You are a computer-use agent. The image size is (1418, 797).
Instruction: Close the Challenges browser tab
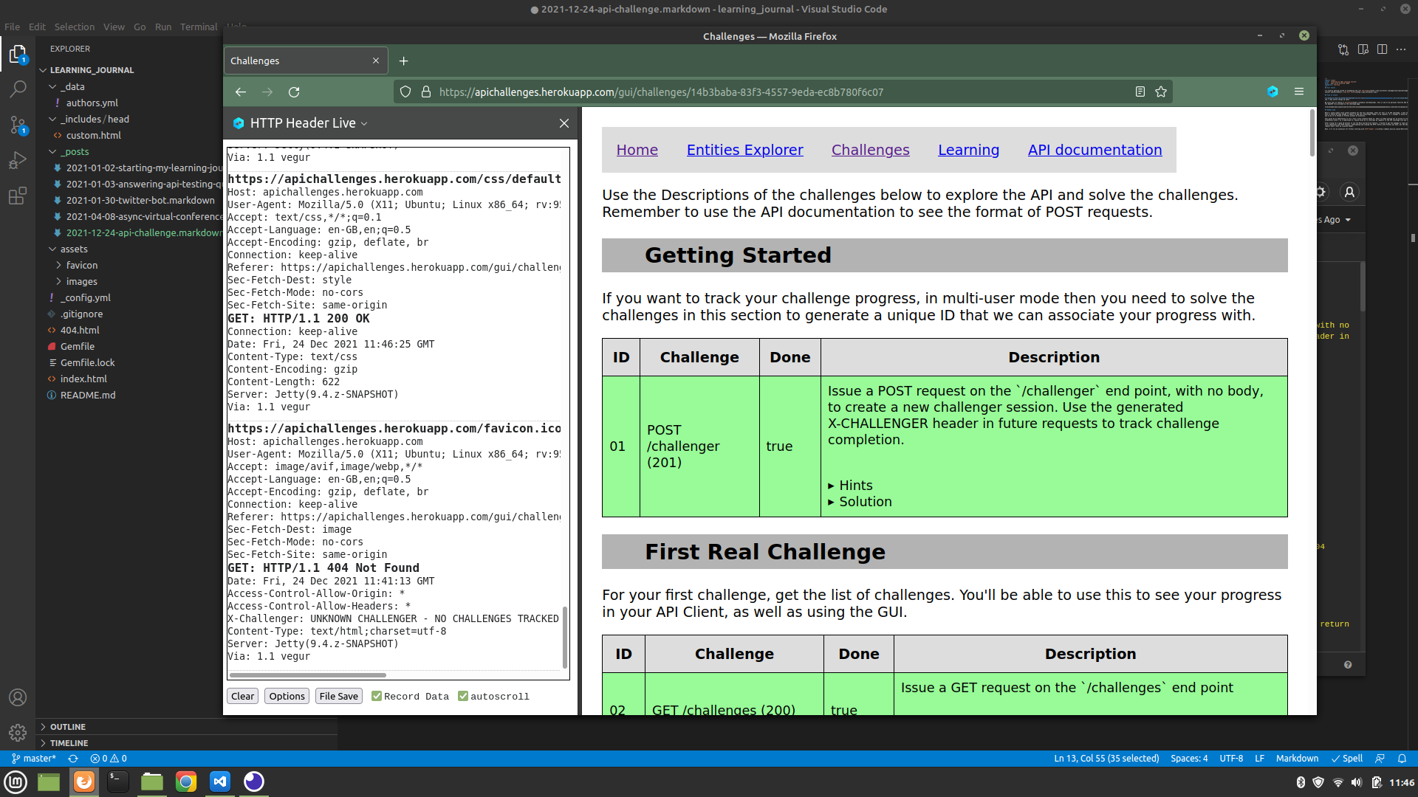click(x=376, y=61)
